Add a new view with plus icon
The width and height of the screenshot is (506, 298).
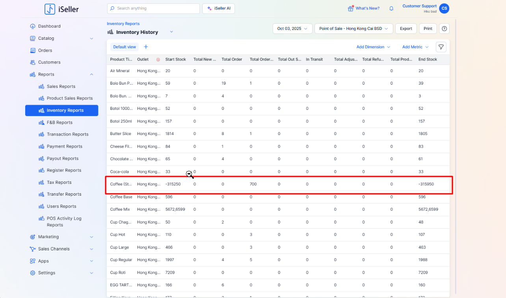point(146,47)
